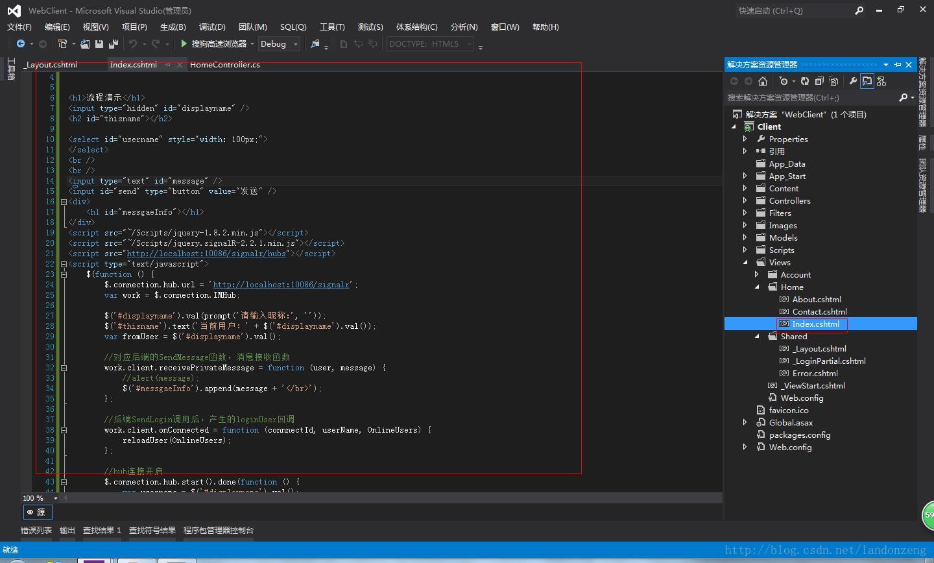Click the Open File toolbar icon
The image size is (934, 563).
(x=85, y=44)
